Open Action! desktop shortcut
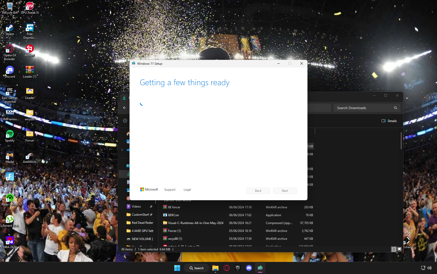 30,51
